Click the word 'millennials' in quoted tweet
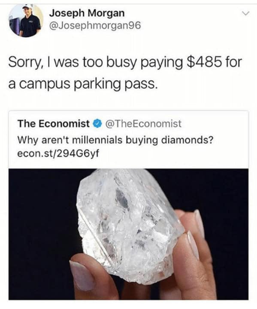 [97, 140]
